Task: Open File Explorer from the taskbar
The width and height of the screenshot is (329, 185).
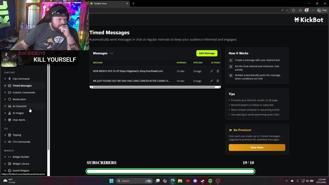Action: point(180,181)
